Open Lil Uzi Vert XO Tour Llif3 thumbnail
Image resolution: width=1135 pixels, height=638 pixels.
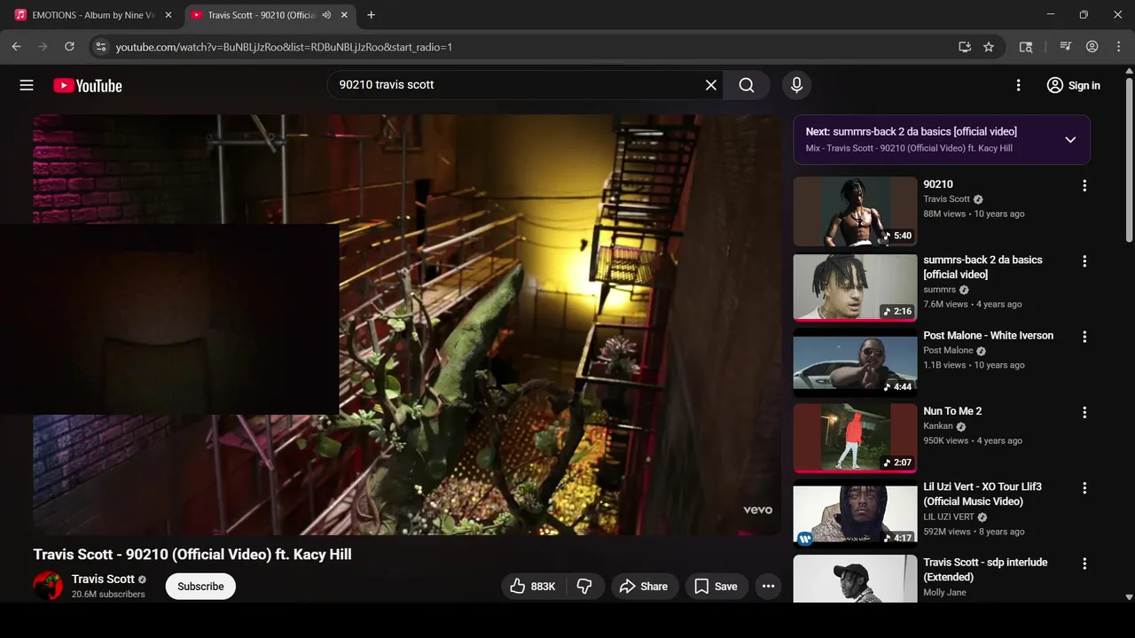(x=855, y=514)
